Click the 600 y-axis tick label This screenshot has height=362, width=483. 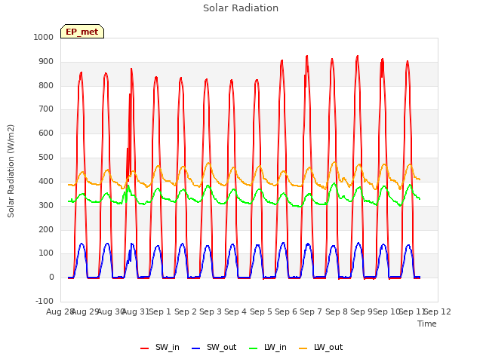[x=46, y=133]
